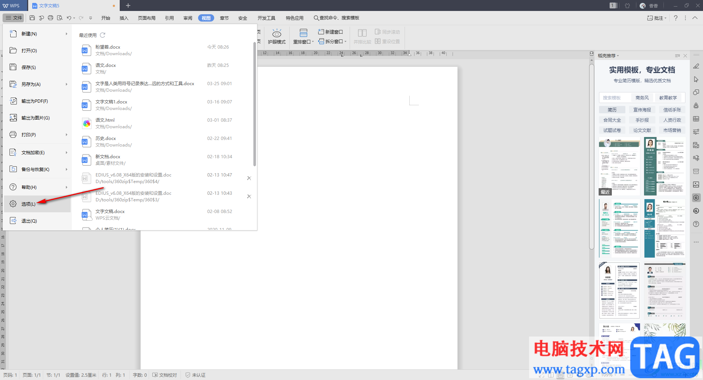Open recent file 语文.html
The width and height of the screenshot is (703, 380).
point(163,123)
